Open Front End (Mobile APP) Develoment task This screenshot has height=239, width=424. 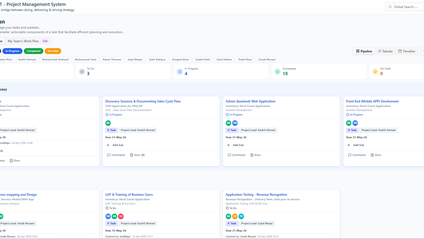372,101
